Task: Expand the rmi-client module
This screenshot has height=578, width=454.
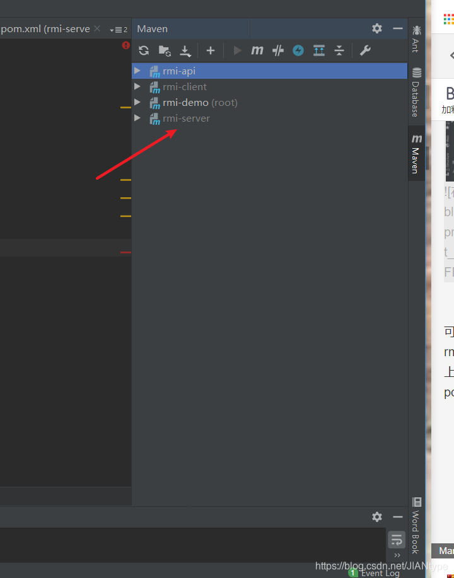Action: click(x=137, y=86)
